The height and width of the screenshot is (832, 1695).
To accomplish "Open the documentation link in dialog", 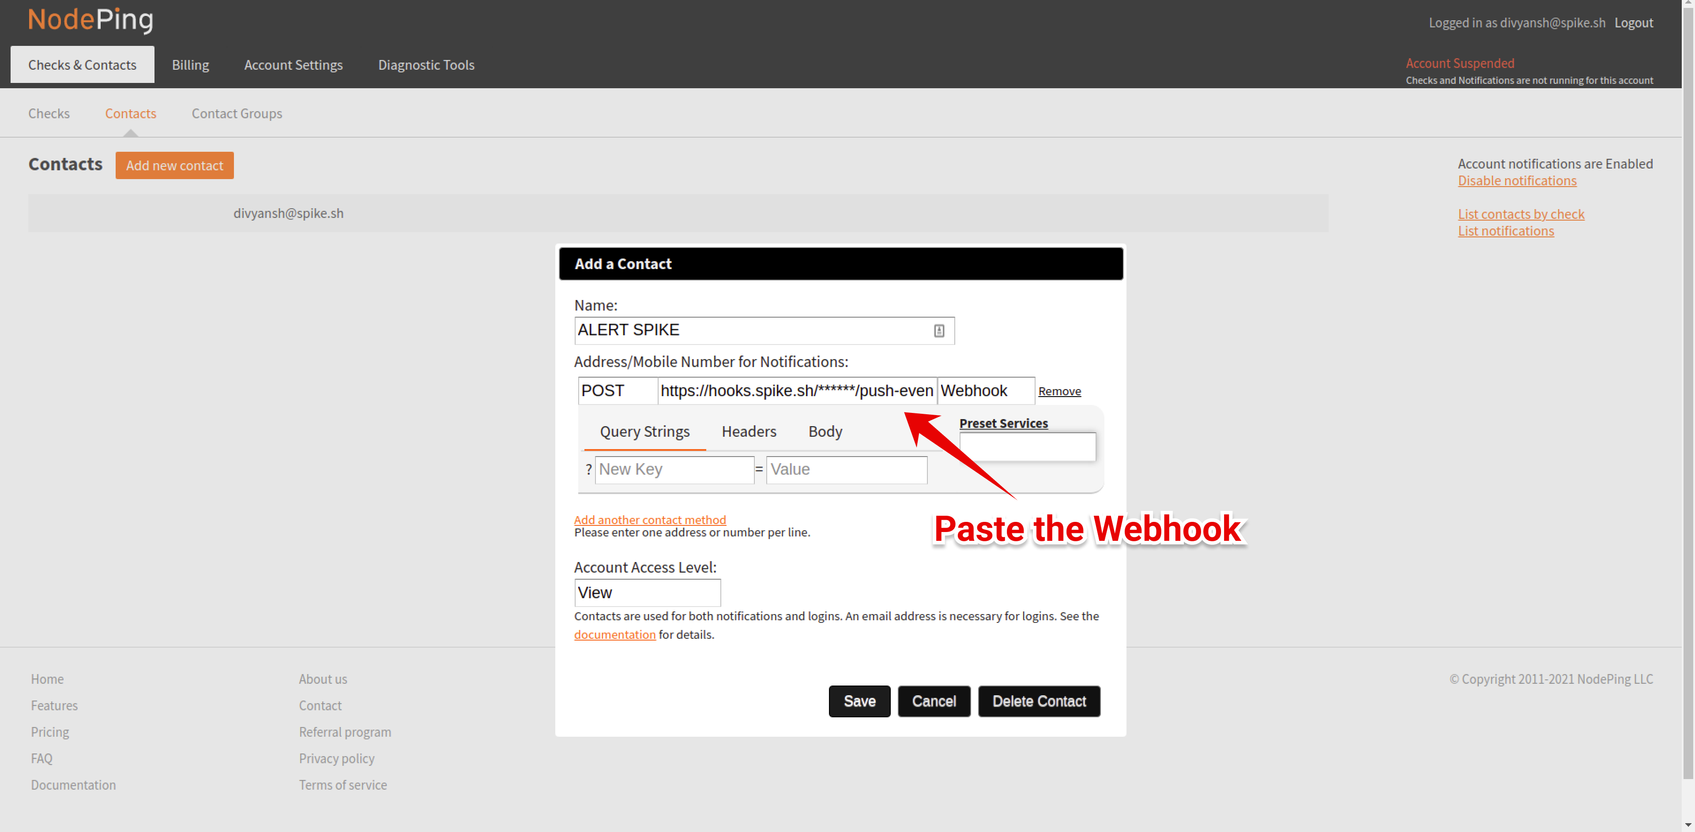I will point(614,635).
